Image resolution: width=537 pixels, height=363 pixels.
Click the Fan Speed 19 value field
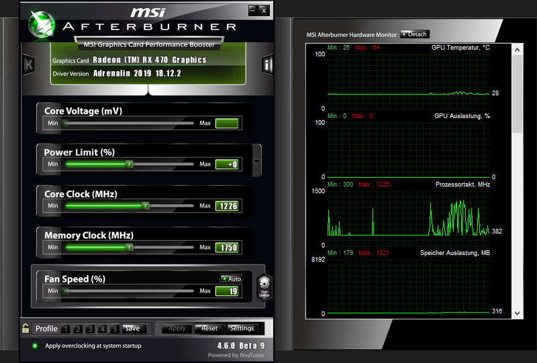(227, 291)
